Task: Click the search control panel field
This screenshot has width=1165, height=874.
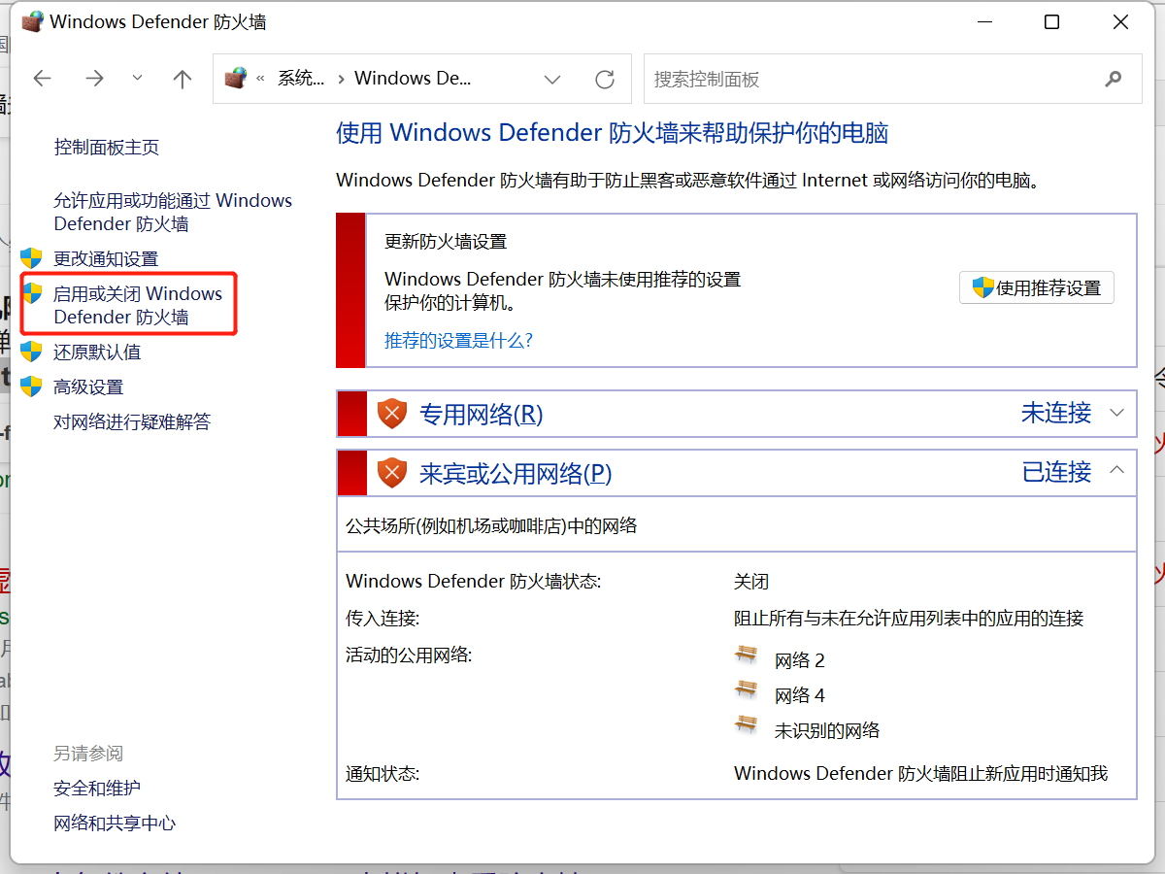Action: point(892,79)
